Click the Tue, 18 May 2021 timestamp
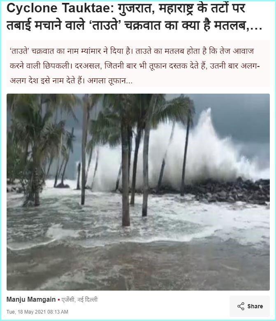The height and width of the screenshot is (321, 276). (x=37, y=312)
